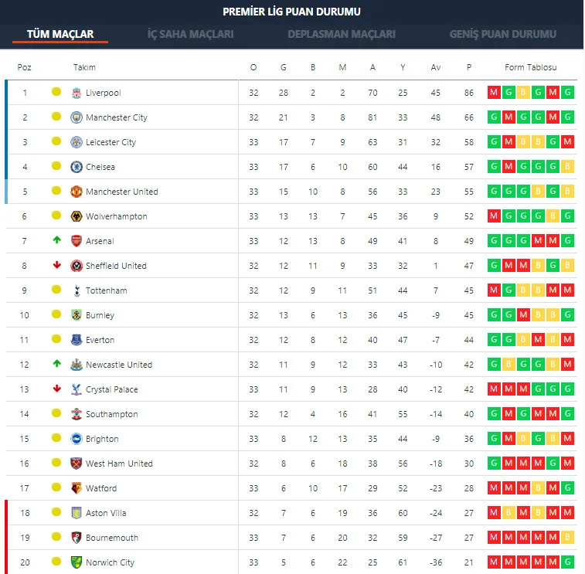
Task: Open the Manchester United team link
Action: pos(121,192)
